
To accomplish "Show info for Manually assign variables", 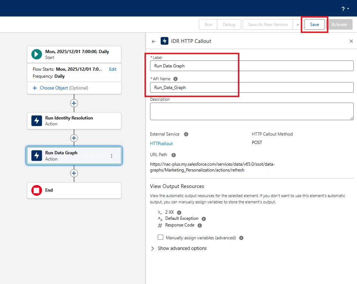I will tap(241, 238).
